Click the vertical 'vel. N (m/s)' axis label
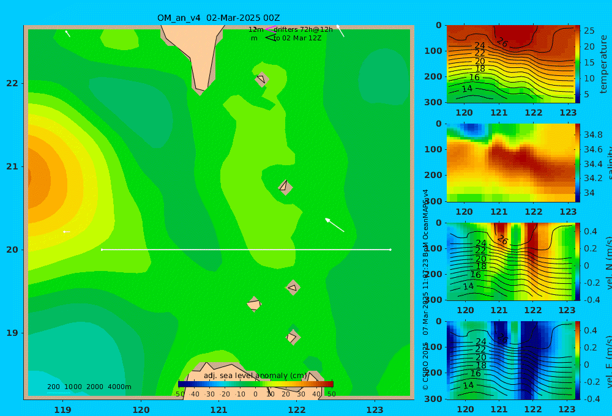The width and height of the screenshot is (612, 416). 608,262
